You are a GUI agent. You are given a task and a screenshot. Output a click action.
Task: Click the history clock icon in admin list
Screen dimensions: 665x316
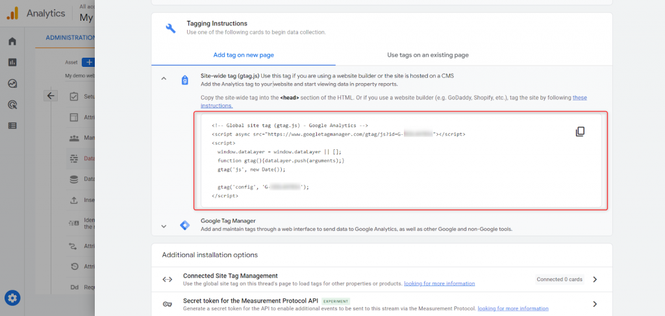click(74, 267)
